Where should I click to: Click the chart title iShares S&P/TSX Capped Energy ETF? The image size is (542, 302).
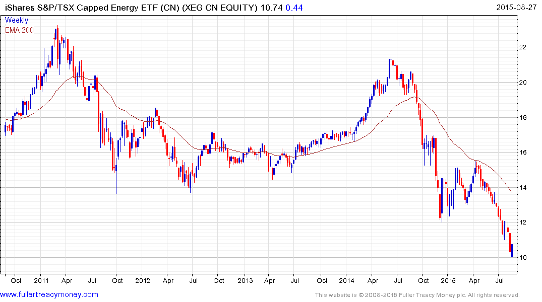pyautogui.click(x=81, y=8)
